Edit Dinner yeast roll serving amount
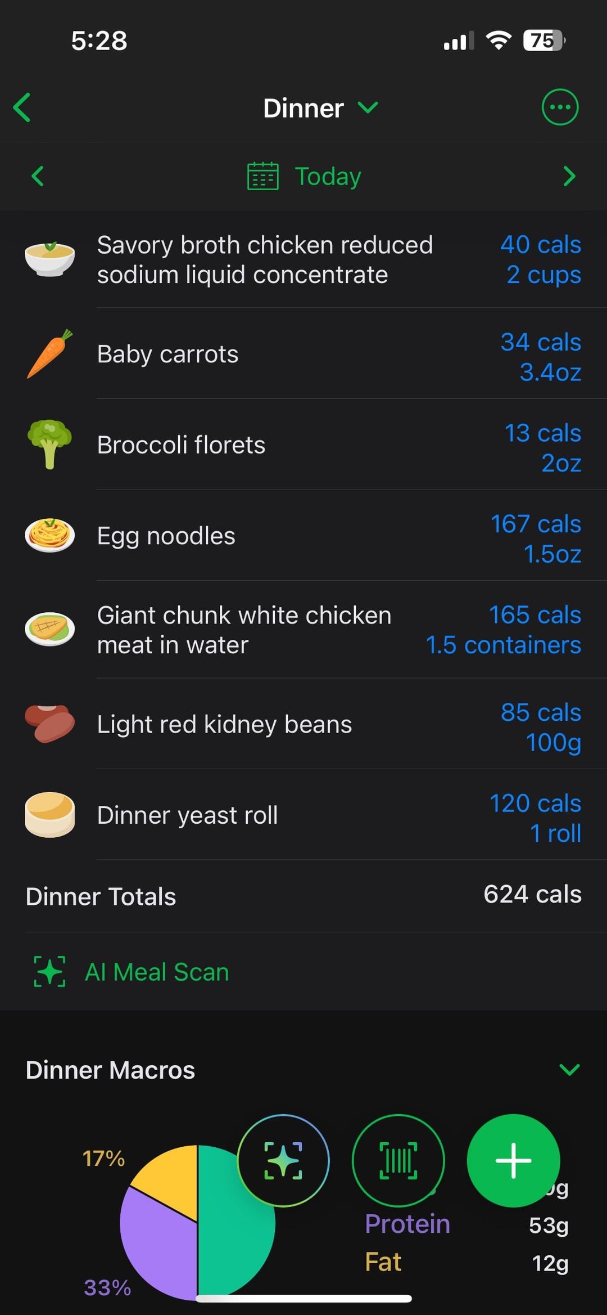The image size is (607, 1315). tap(555, 833)
